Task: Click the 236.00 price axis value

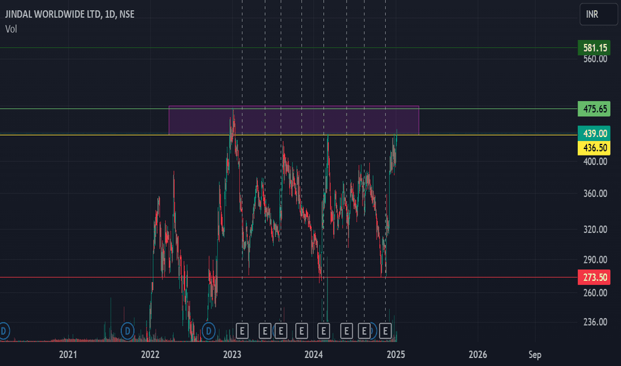Action: point(595,322)
